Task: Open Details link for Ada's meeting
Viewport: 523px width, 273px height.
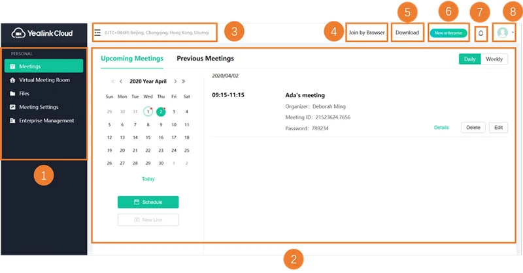Action: 441,128
